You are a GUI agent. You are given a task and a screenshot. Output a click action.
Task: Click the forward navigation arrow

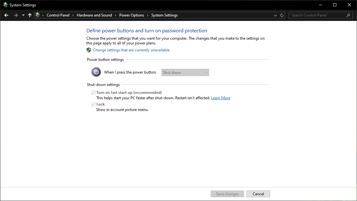[x=15, y=15]
